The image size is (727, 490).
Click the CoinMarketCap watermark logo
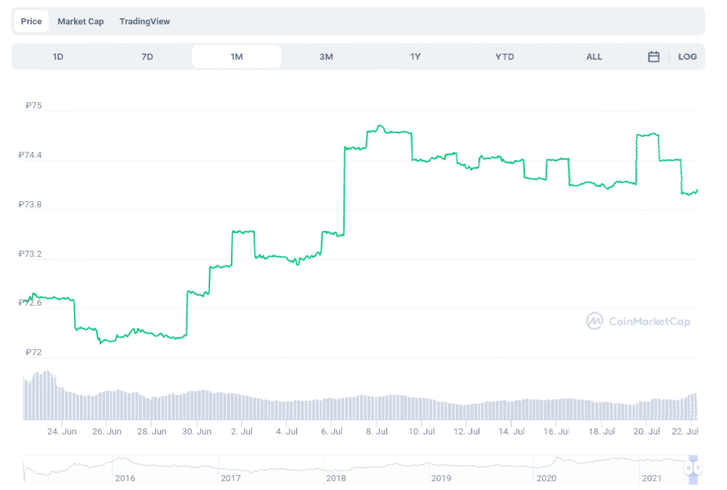[638, 321]
